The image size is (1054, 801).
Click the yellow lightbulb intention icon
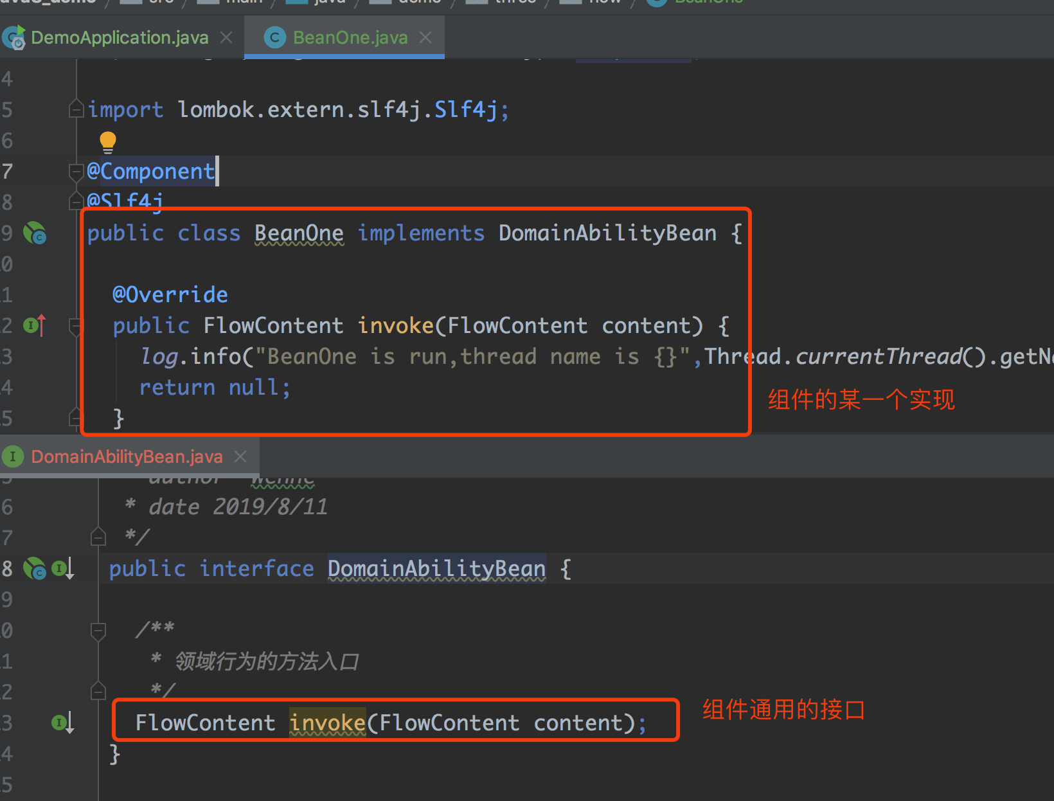pos(108,143)
